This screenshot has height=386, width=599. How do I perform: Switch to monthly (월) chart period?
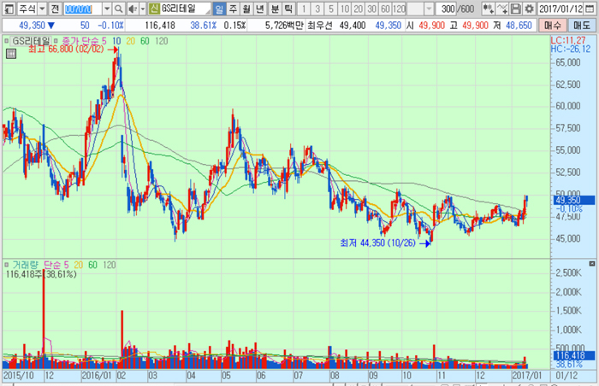point(247,9)
